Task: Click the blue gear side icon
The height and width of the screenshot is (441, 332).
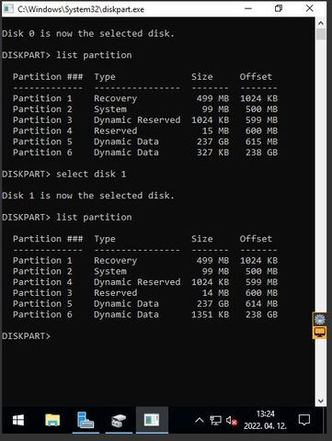Action: coord(320,320)
